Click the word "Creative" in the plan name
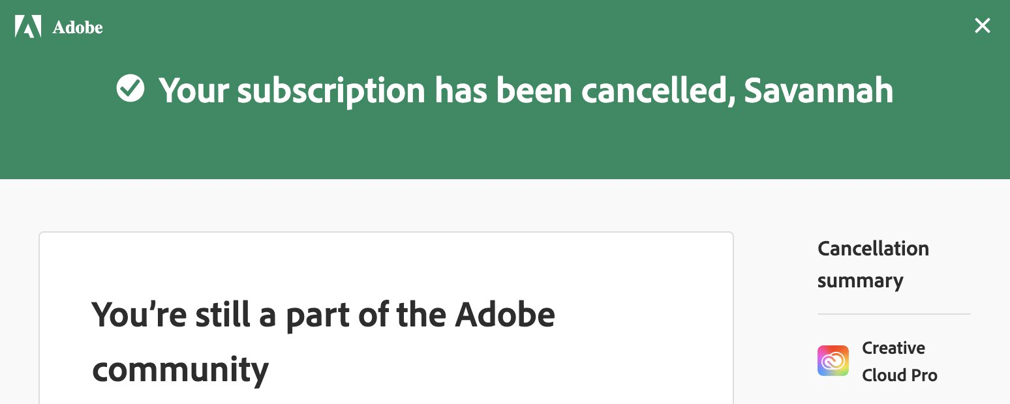Viewport: 1010px width, 404px height. [893, 348]
